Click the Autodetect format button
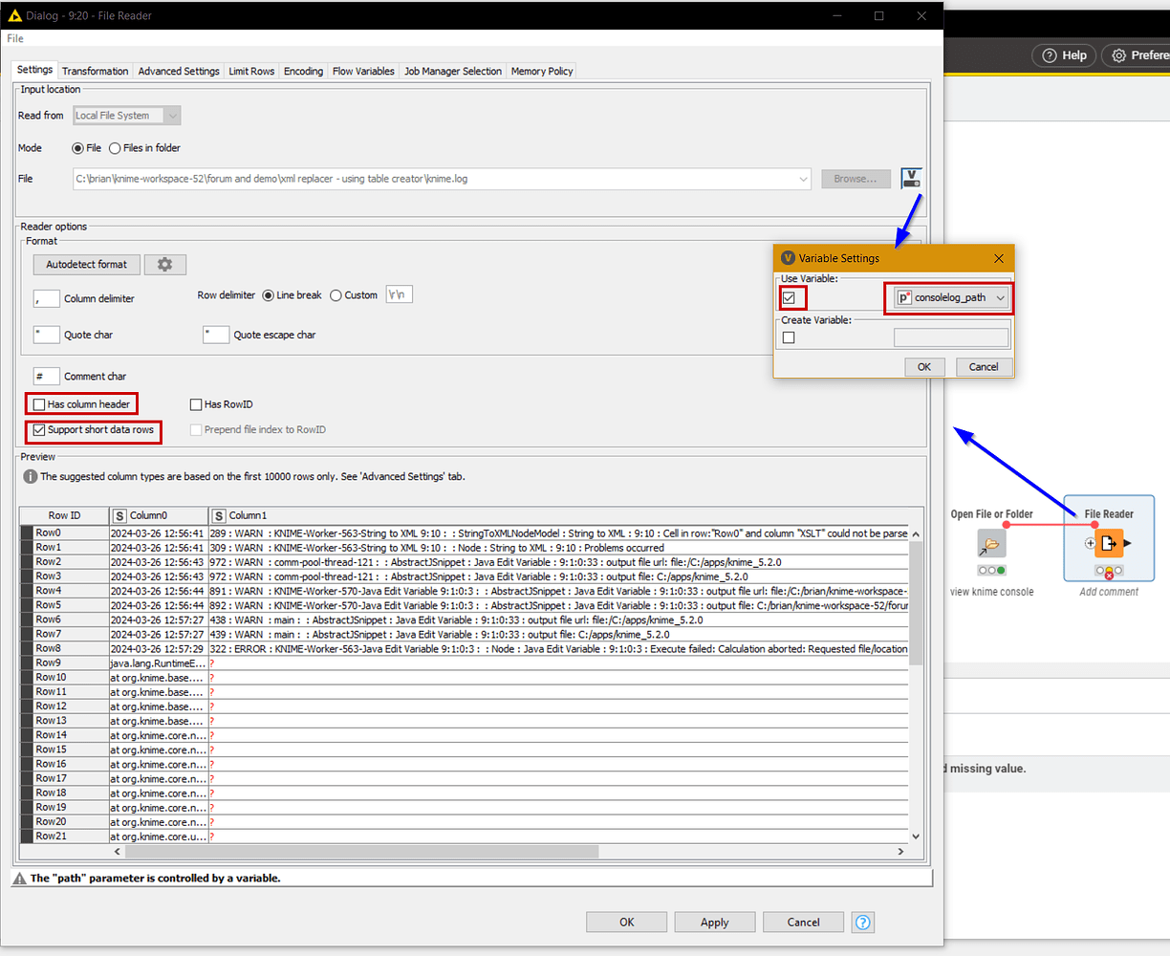The height and width of the screenshot is (956, 1170). click(x=86, y=265)
